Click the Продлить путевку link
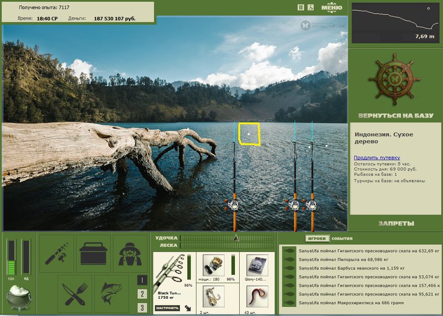The image size is (443, 316). click(377, 157)
